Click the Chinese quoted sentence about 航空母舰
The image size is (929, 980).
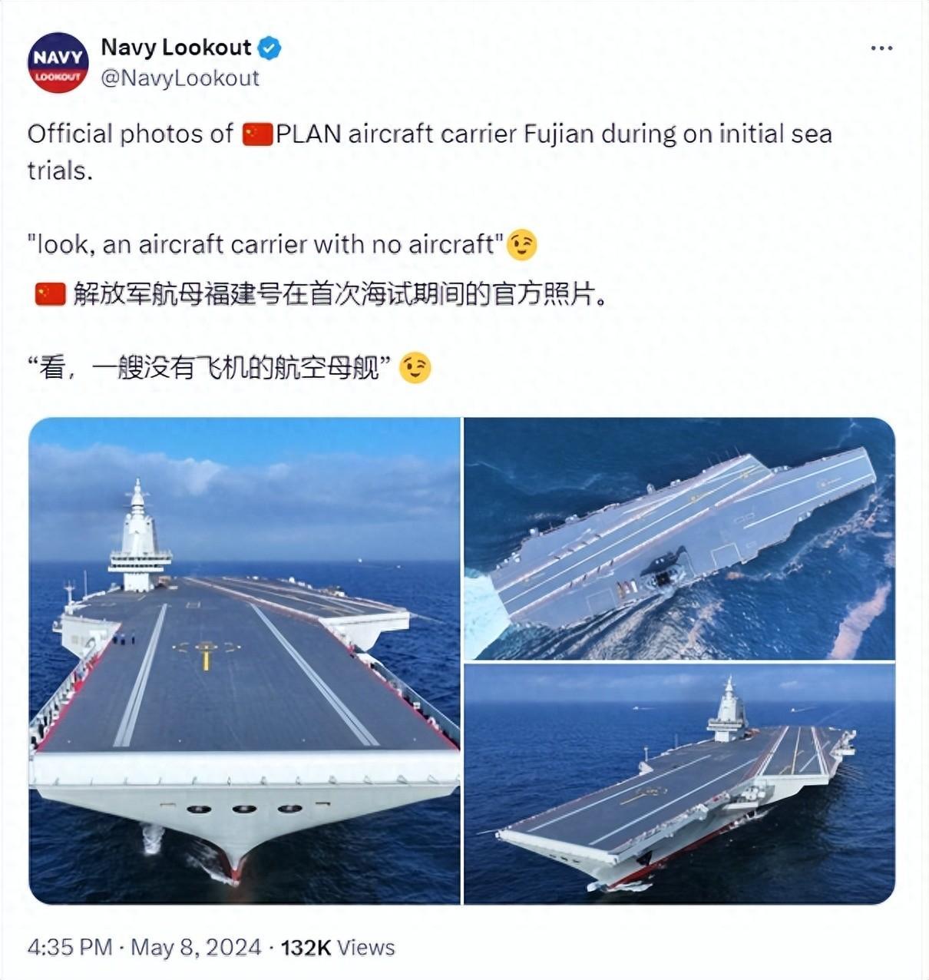click(x=212, y=368)
